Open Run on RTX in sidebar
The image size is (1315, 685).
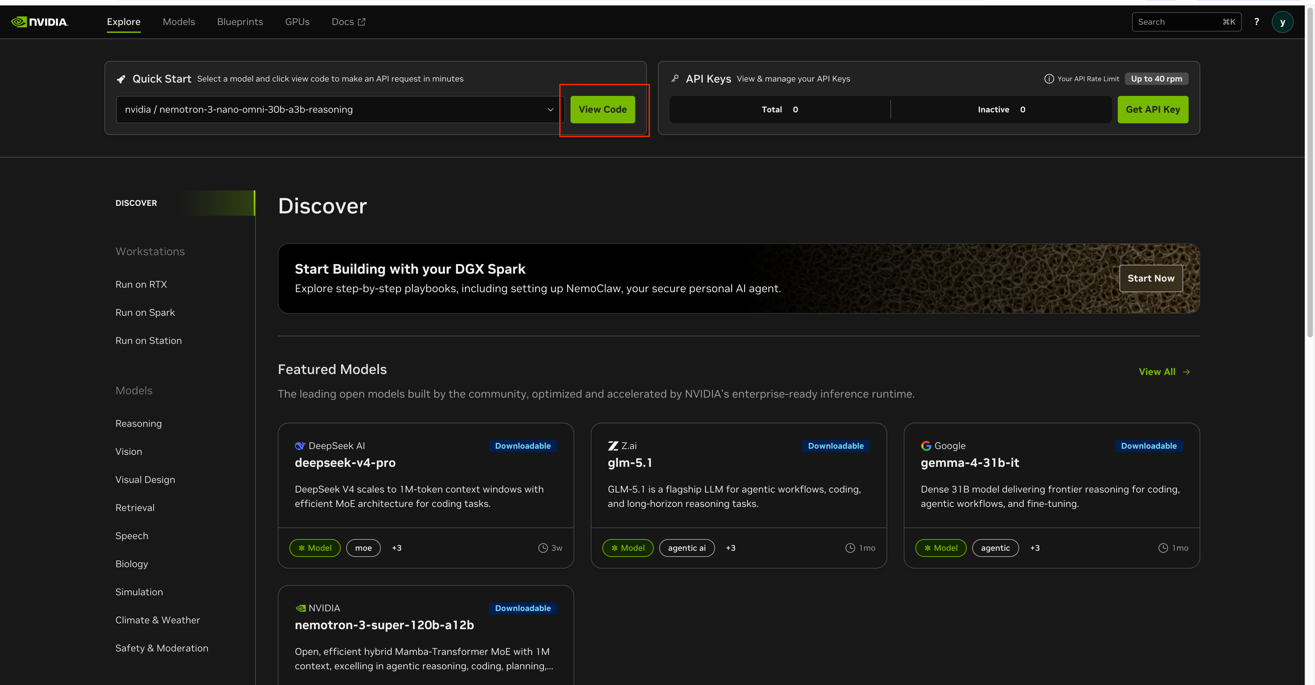[x=141, y=284]
